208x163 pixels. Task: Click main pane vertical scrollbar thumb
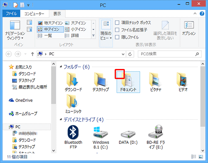[203, 96]
